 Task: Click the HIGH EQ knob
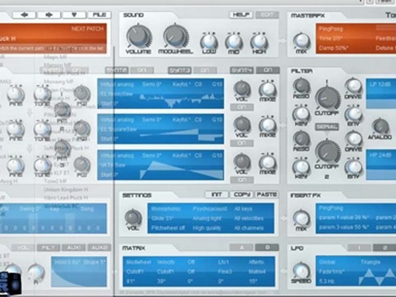(259, 42)
